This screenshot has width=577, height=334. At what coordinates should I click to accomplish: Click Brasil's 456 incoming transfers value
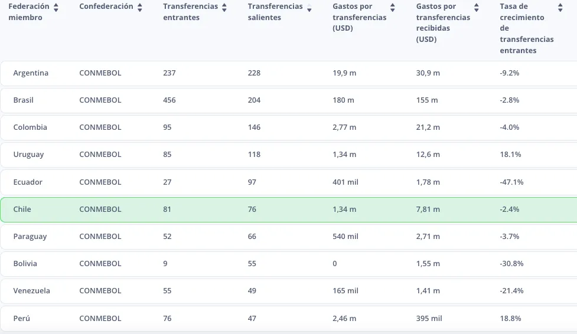pyautogui.click(x=169, y=100)
